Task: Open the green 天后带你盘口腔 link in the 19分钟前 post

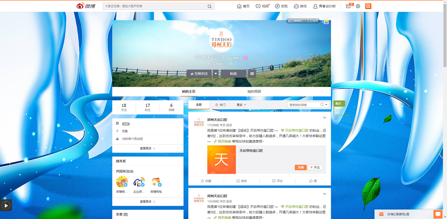Action: click(x=295, y=207)
